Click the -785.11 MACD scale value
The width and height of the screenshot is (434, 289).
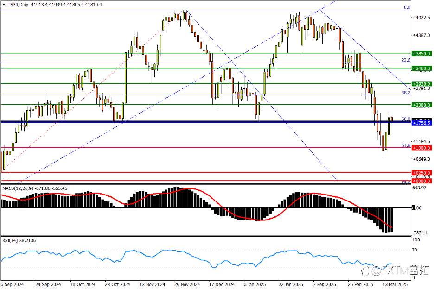tap(420, 233)
